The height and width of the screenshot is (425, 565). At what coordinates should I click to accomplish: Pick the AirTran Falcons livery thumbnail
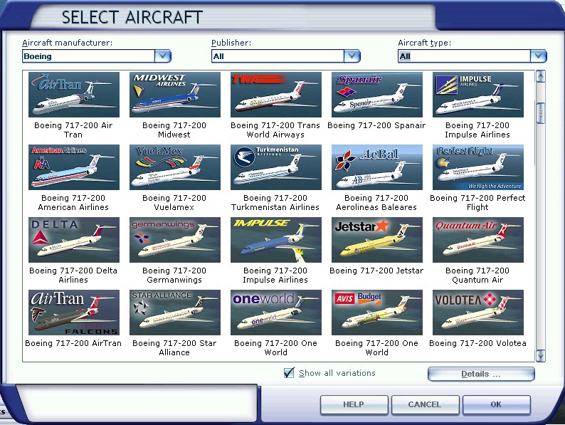pos(74,313)
